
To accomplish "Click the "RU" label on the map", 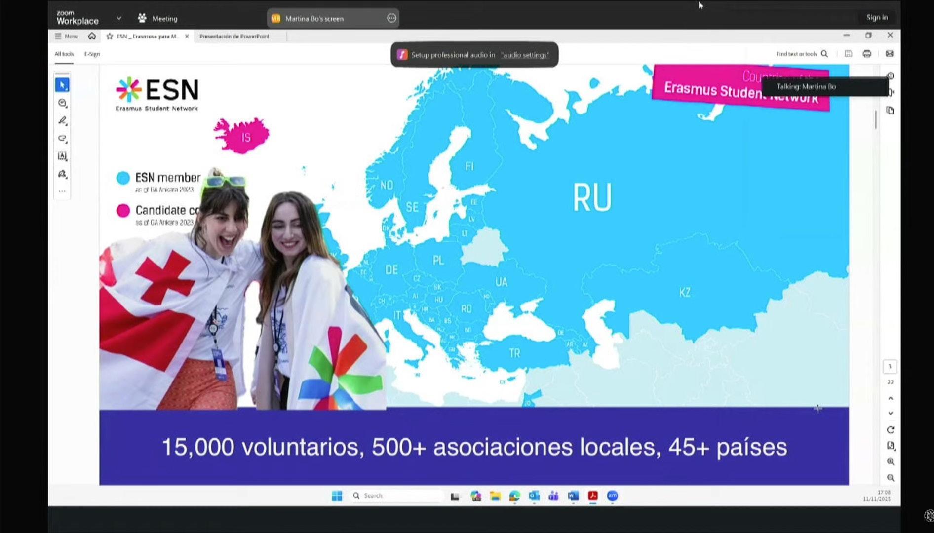I will pyautogui.click(x=592, y=197).
